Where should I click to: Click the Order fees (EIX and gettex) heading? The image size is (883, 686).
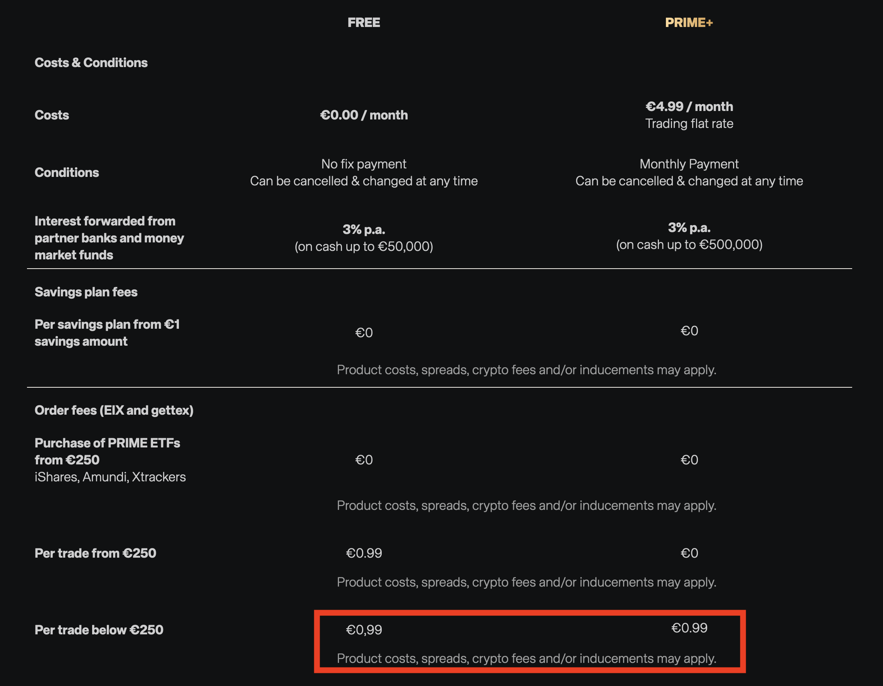click(x=114, y=410)
